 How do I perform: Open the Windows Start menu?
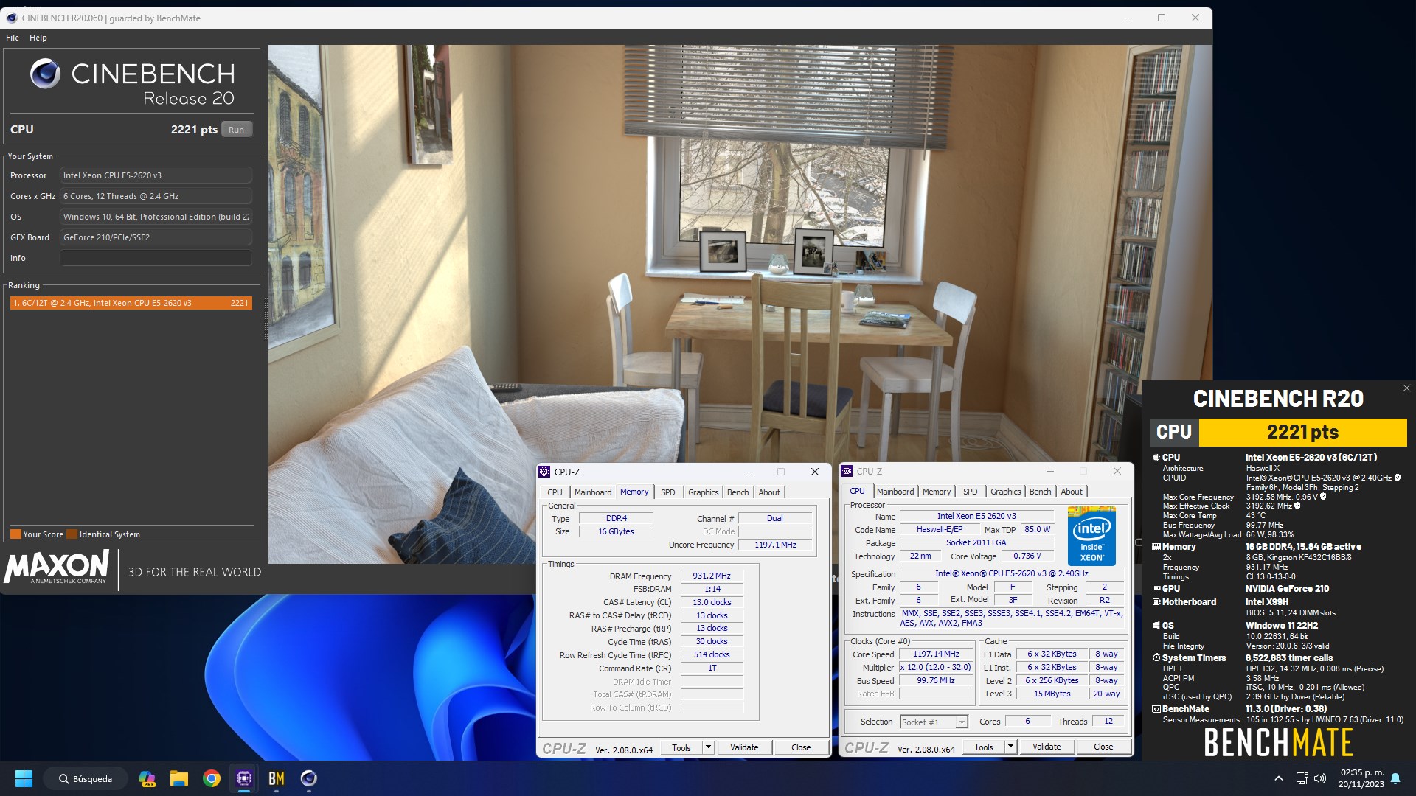(x=24, y=778)
